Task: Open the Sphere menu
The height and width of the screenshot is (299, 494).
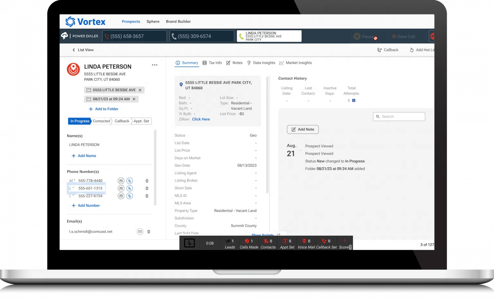Action: click(153, 22)
